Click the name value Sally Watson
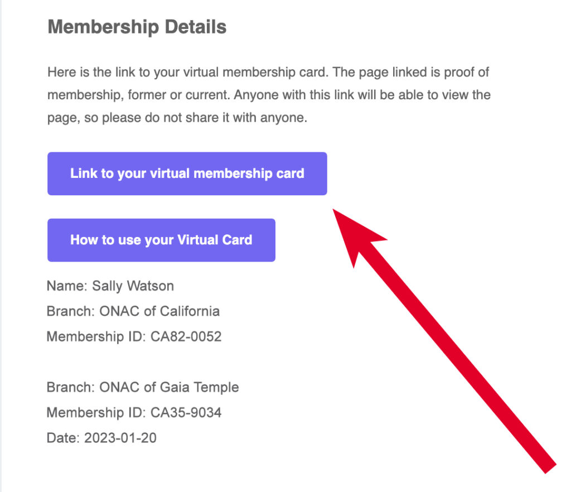 (x=133, y=286)
